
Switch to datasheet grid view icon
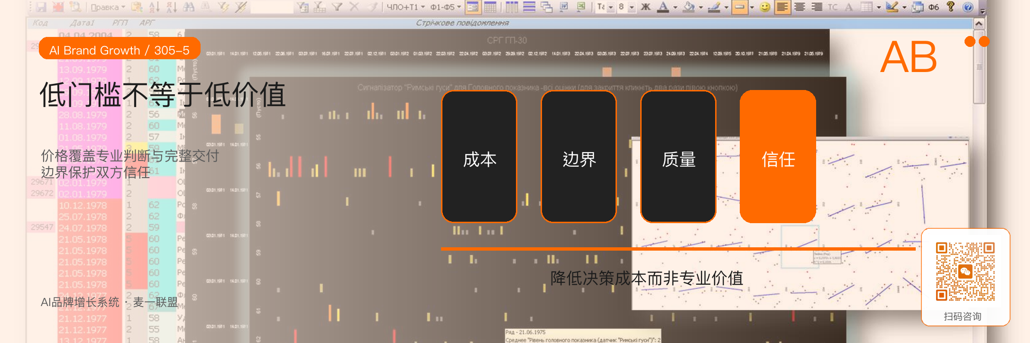point(490,7)
